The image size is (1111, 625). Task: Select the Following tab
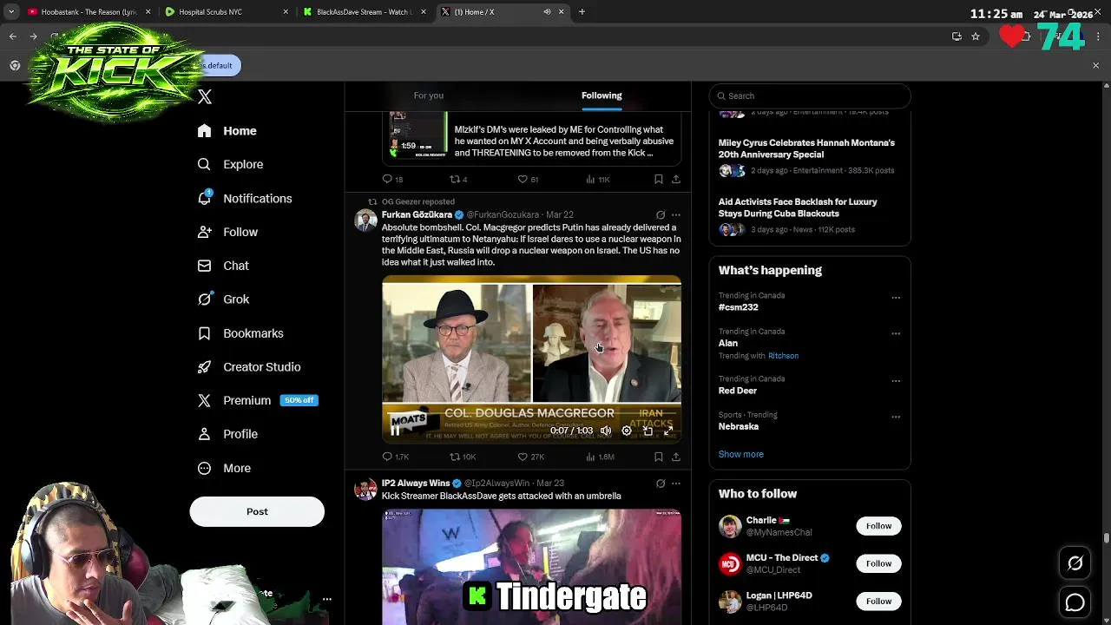click(602, 95)
